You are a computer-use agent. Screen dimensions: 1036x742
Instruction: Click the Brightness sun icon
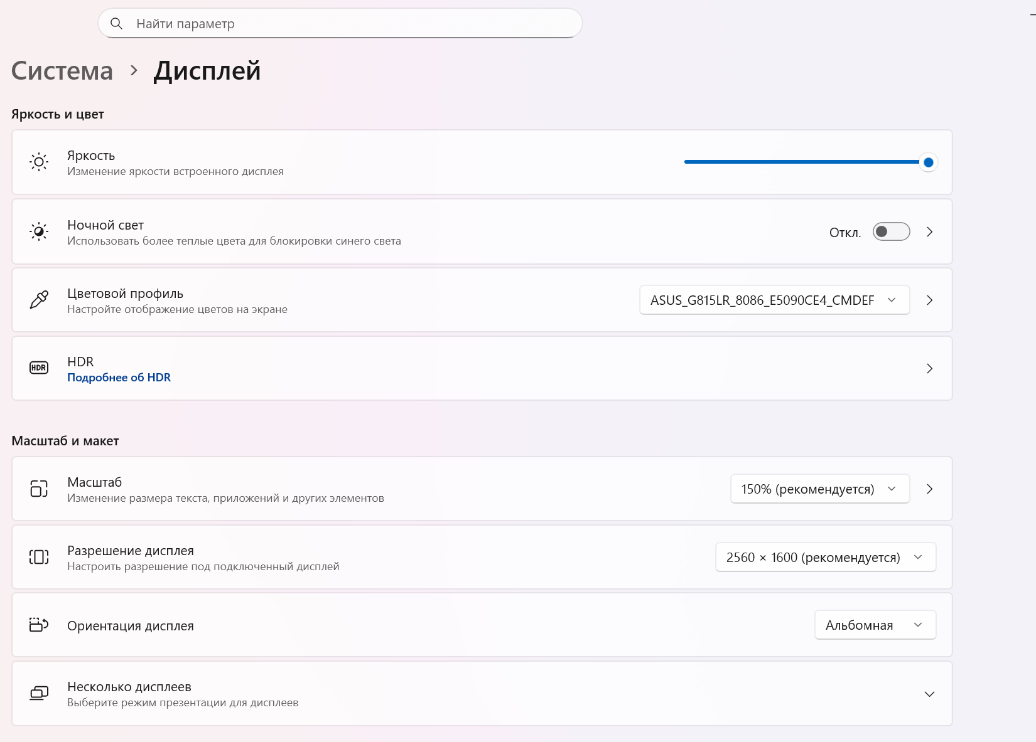tap(39, 162)
